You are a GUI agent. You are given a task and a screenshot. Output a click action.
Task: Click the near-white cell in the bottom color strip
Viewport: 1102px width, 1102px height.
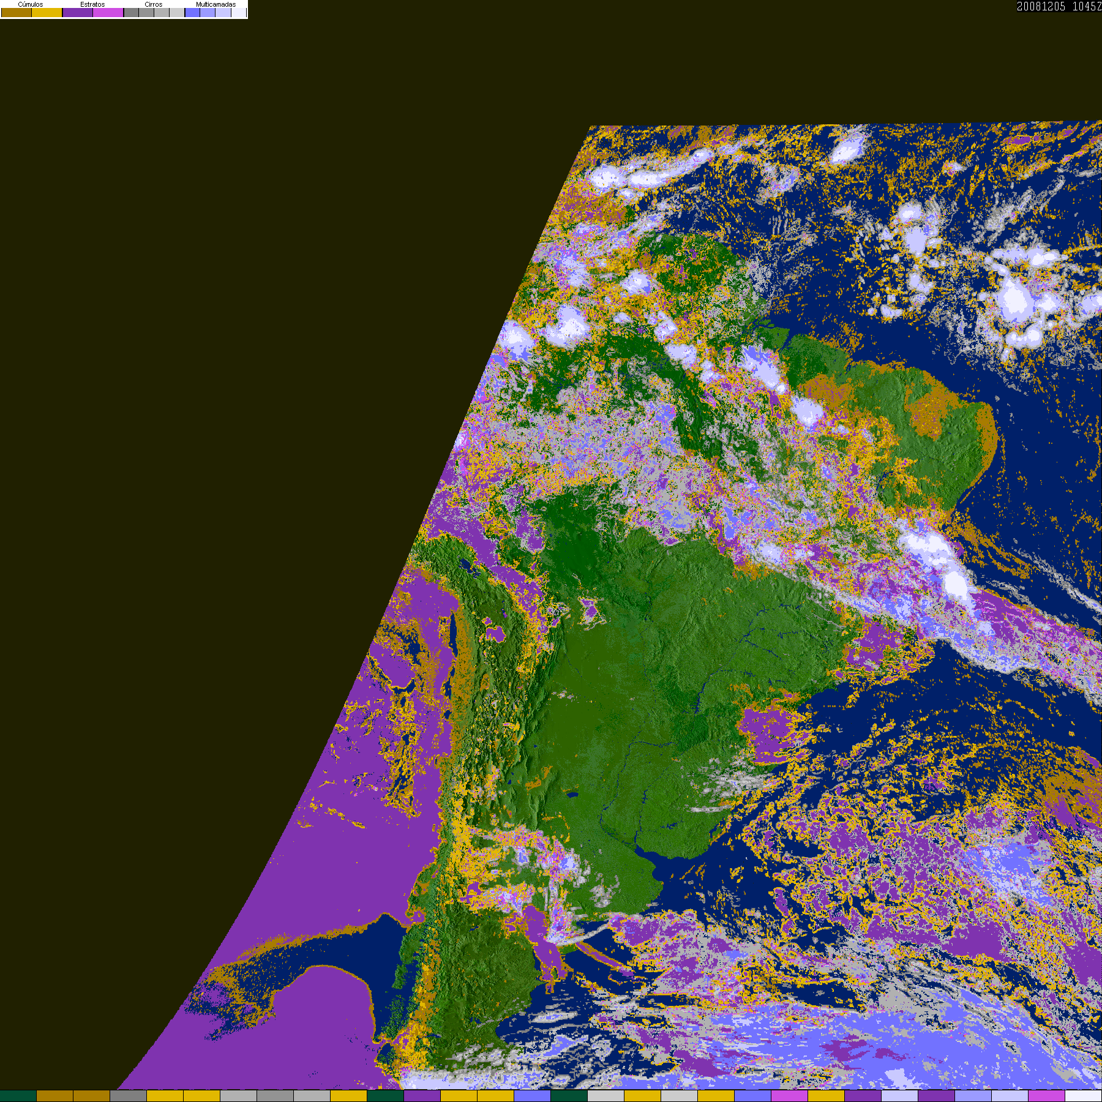coord(1084,1096)
